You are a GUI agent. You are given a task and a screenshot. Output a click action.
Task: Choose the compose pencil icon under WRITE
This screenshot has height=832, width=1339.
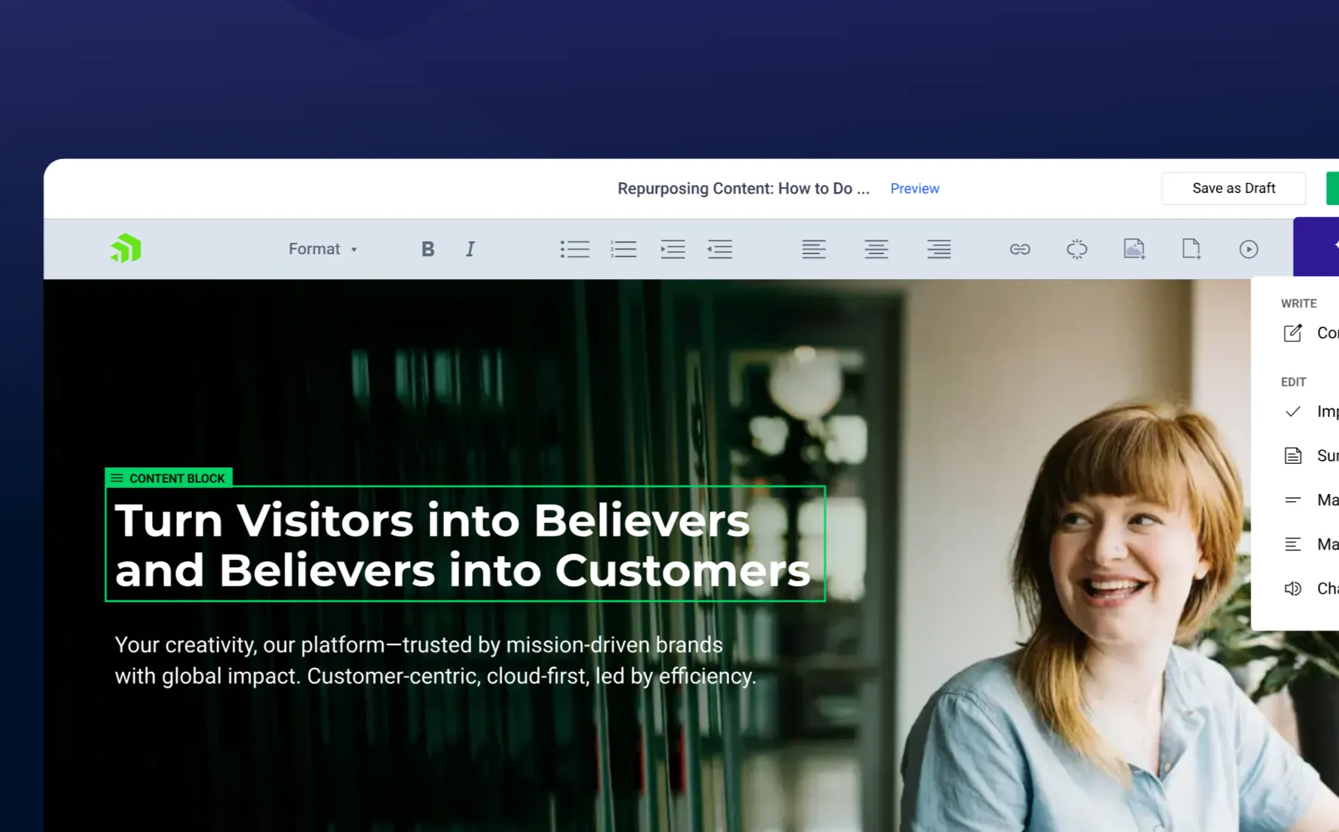click(1293, 333)
